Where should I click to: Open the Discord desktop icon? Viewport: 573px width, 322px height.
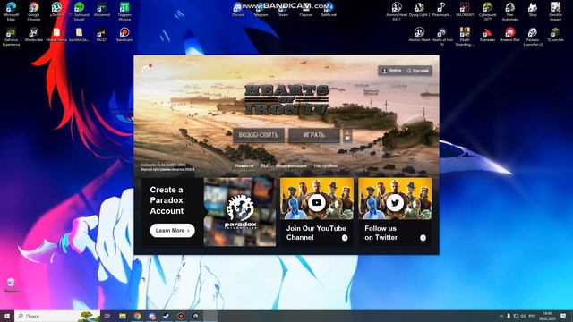(238, 10)
